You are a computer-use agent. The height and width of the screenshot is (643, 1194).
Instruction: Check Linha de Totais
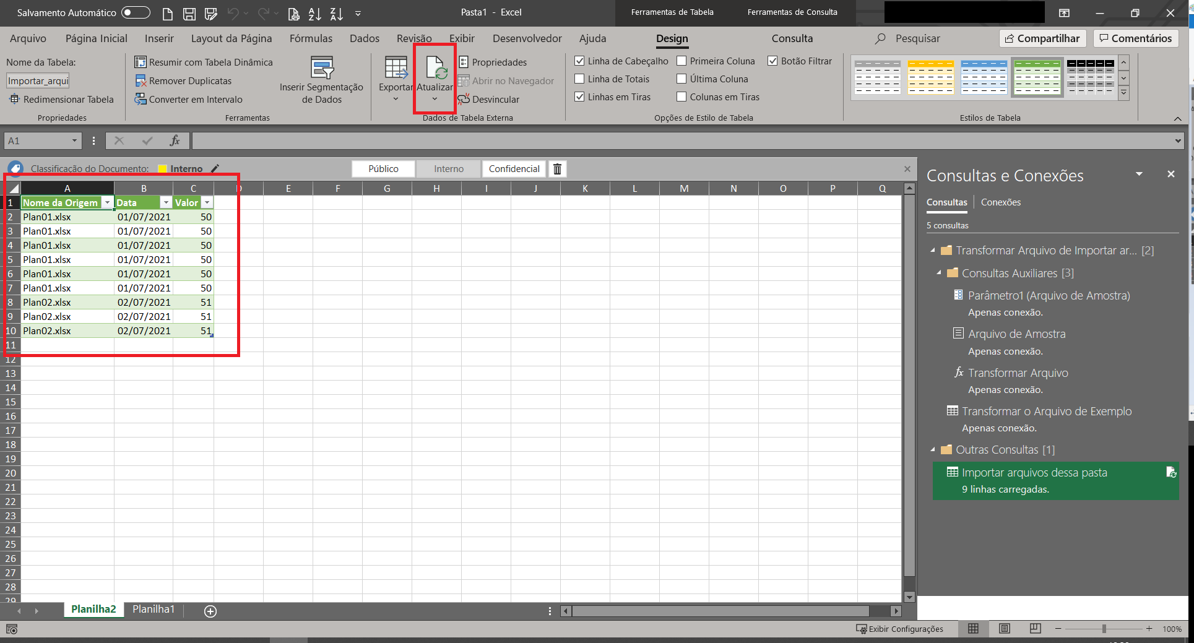[x=579, y=79]
